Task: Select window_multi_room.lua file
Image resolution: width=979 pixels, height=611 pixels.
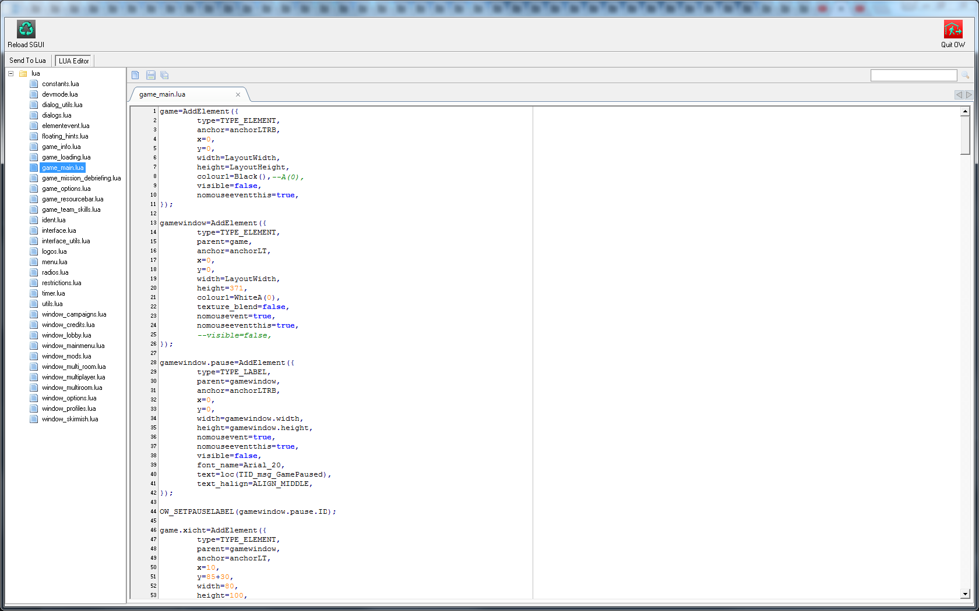Action: point(73,367)
